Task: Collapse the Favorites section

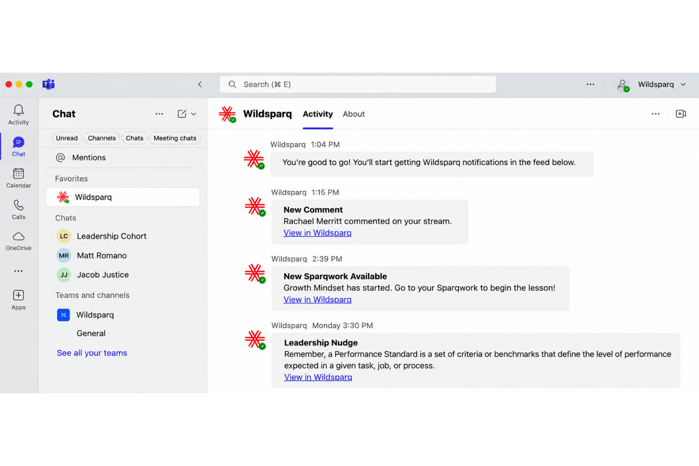Action: [x=71, y=178]
